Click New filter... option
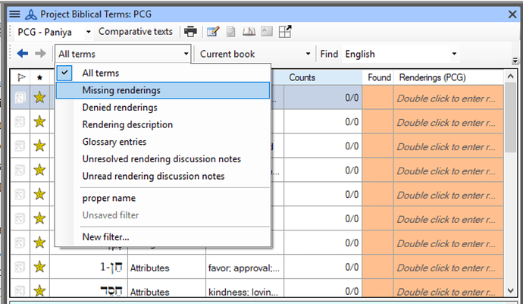523x304 pixels. tap(105, 237)
